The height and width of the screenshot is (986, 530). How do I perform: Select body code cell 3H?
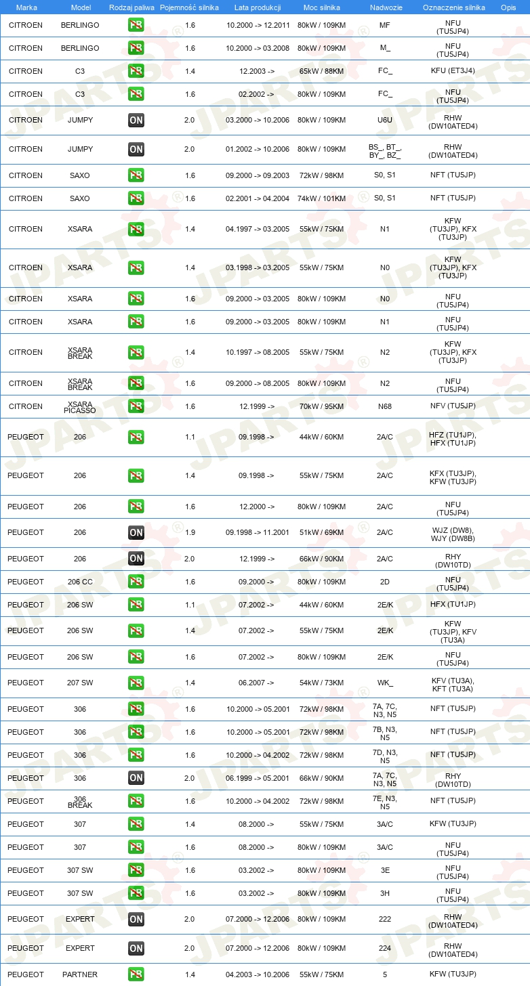[x=385, y=893]
